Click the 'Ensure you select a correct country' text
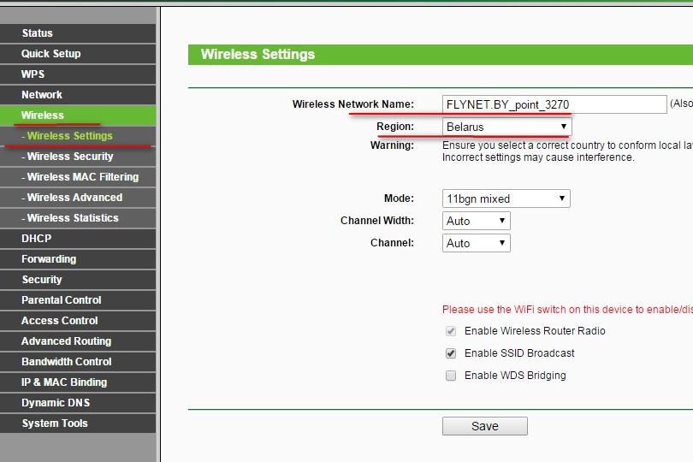The width and height of the screenshot is (693, 462). (567, 145)
